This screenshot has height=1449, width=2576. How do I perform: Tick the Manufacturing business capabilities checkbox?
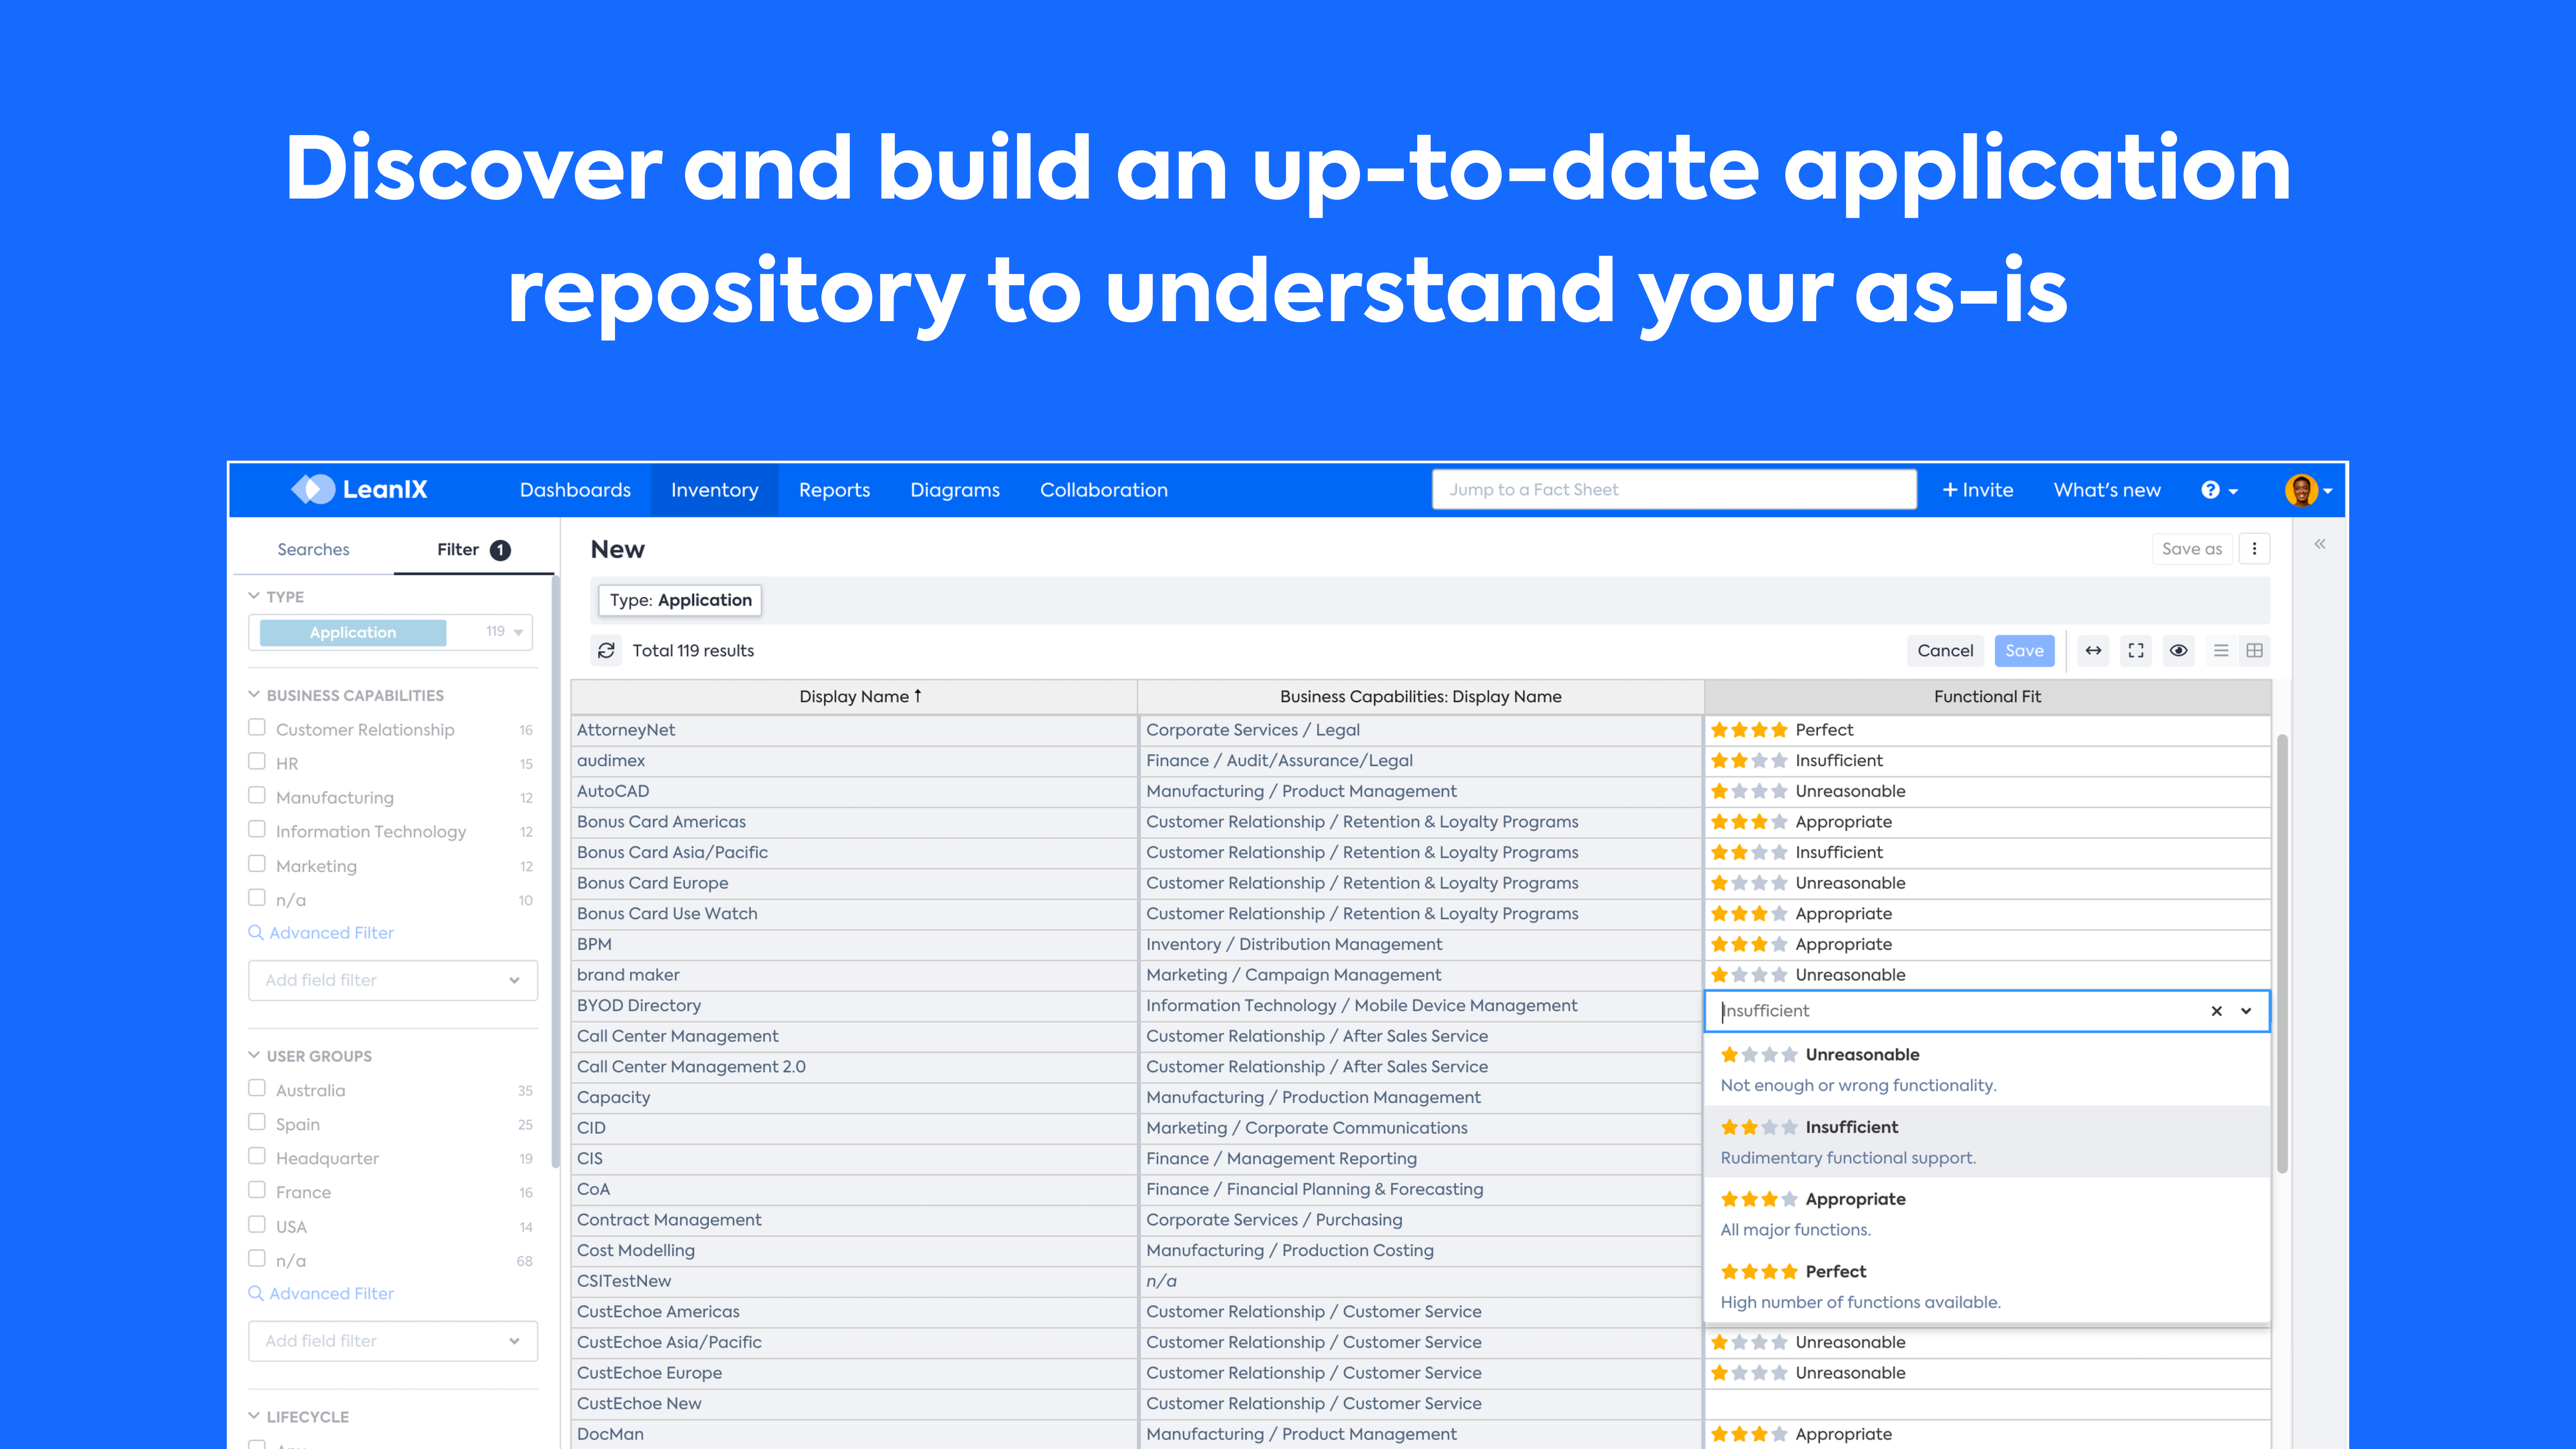pyautogui.click(x=257, y=795)
